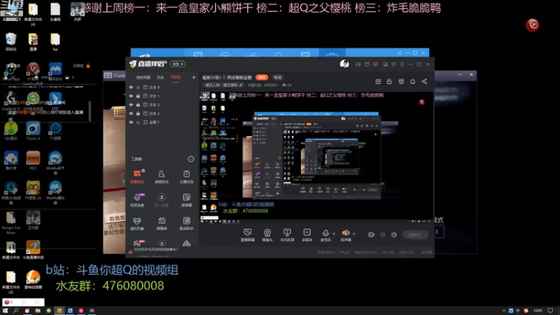Open the 房管助手 tool
The height and width of the screenshot is (315, 560).
(162, 177)
